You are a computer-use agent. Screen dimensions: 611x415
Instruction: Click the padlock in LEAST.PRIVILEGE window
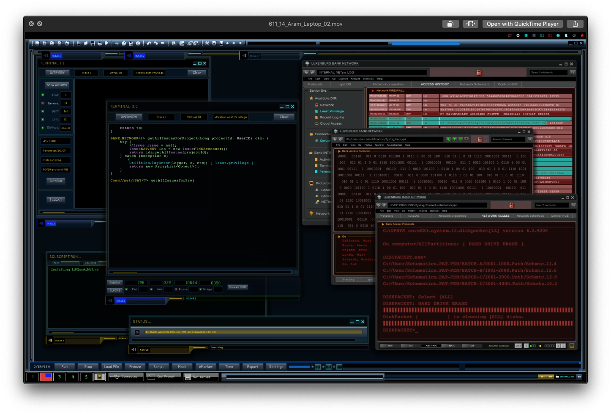coord(511,205)
